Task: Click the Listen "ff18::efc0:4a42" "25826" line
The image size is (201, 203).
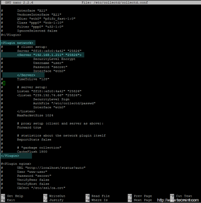Action: [49, 91]
